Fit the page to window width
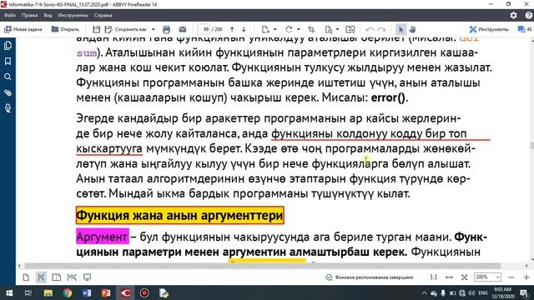Image resolution: width=534 pixels, height=300 pixels. tap(449, 277)
